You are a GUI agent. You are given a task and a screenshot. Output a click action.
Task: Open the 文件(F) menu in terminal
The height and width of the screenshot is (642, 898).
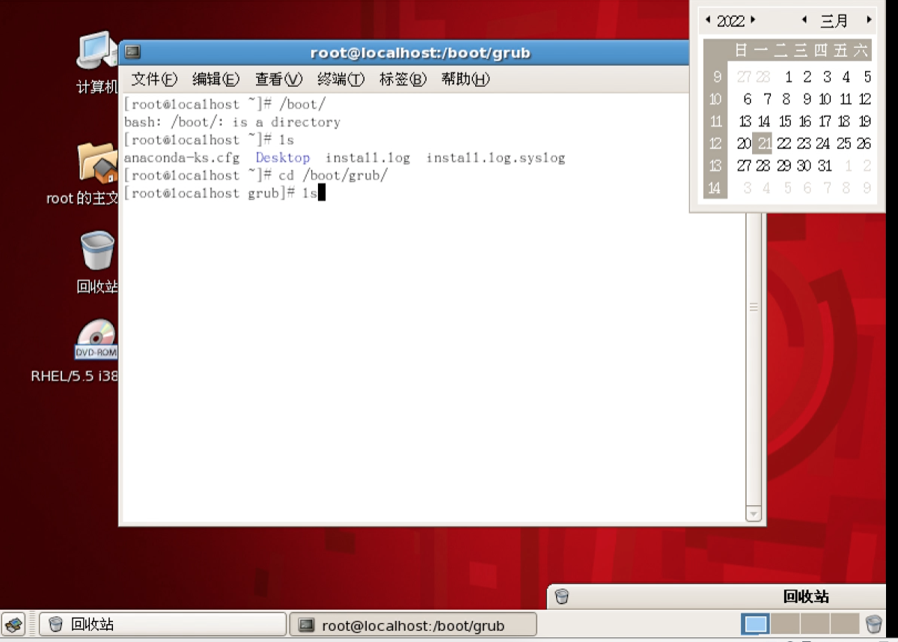tap(154, 79)
